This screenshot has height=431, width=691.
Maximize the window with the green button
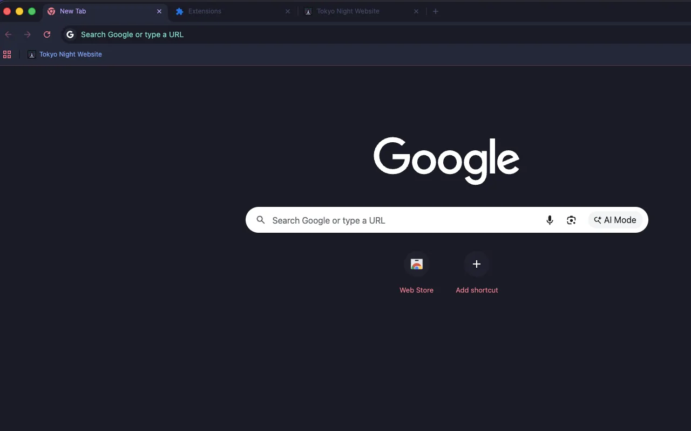click(x=32, y=11)
